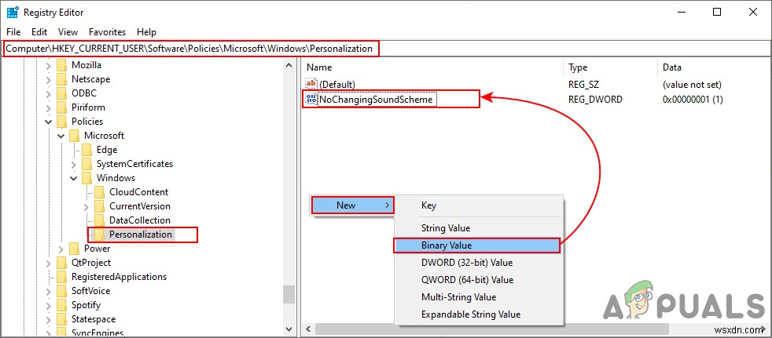Click the Piriform folder icon
The image size is (772, 338).
(61, 107)
